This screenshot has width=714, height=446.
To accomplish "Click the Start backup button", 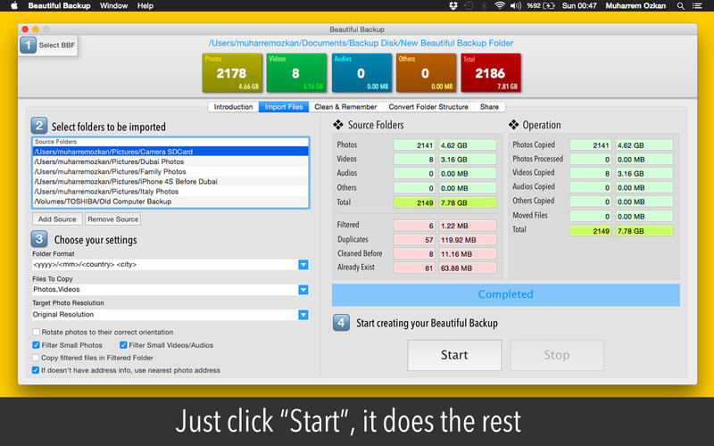I will click(x=454, y=355).
